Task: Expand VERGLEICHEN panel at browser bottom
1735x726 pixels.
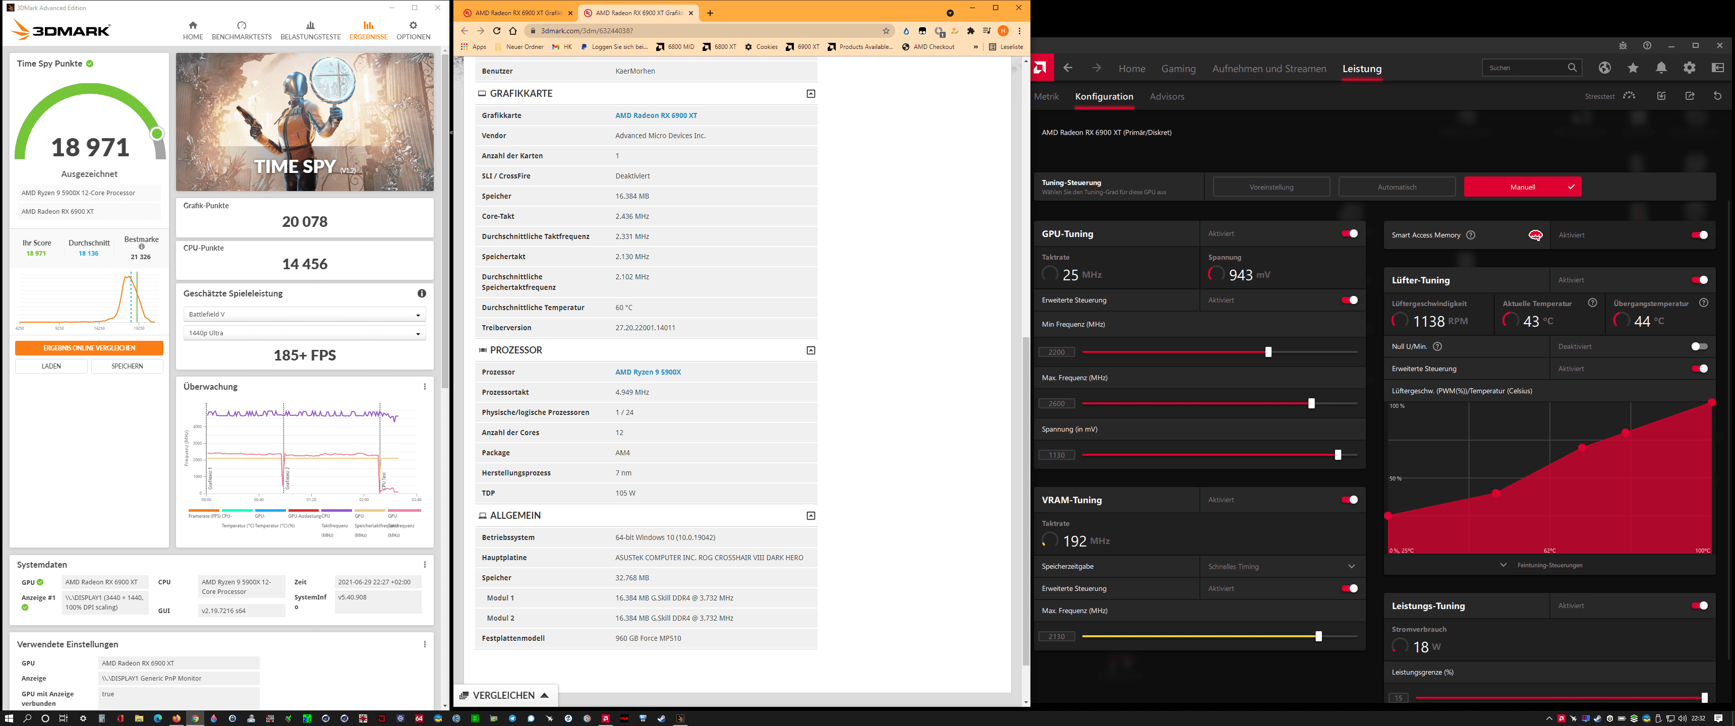Action: 504,695
